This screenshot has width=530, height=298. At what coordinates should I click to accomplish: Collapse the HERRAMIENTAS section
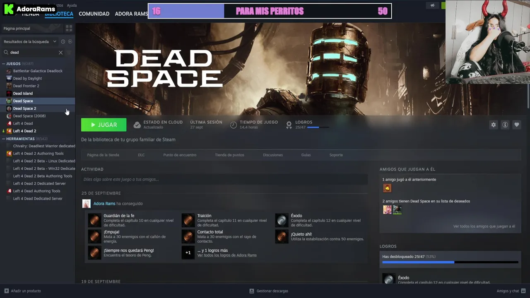4,139
